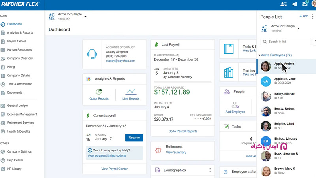This screenshot has height=178, width=316.
Task: Click the General Ledger sidebar icon
Action: (x=3, y=106)
